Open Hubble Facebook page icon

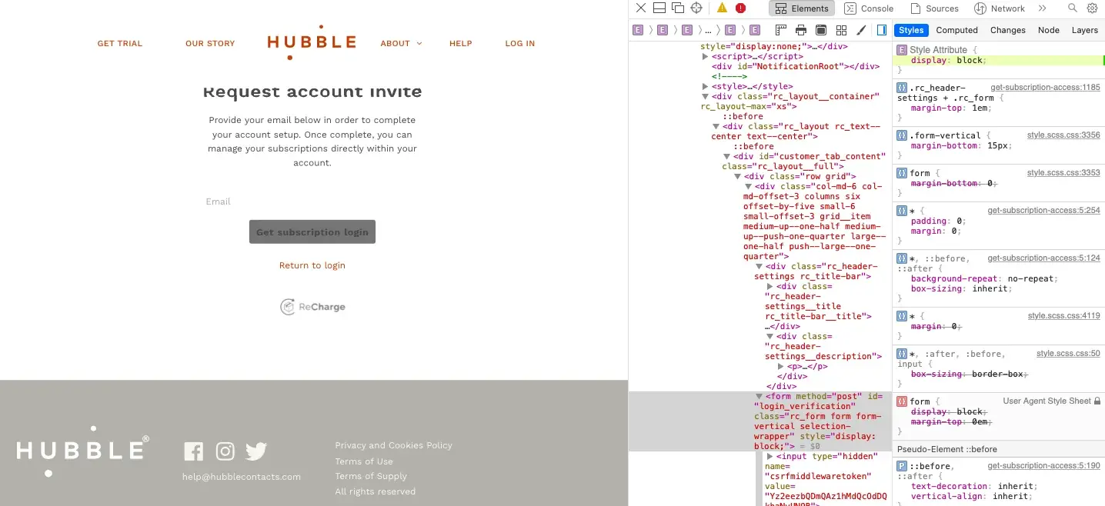[x=194, y=451]
